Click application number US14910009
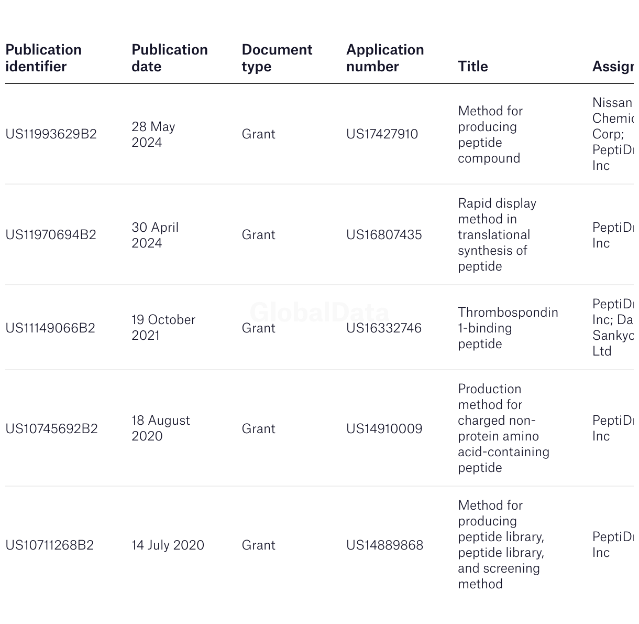Image resolution: width=639 pixels, height=624 pixels. pos(384,429)
